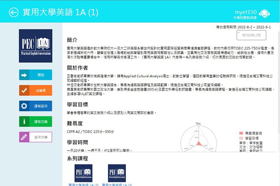280x186 pixels.
Task: Open 指定作業 assigned homework
Action: click(40, 137)
